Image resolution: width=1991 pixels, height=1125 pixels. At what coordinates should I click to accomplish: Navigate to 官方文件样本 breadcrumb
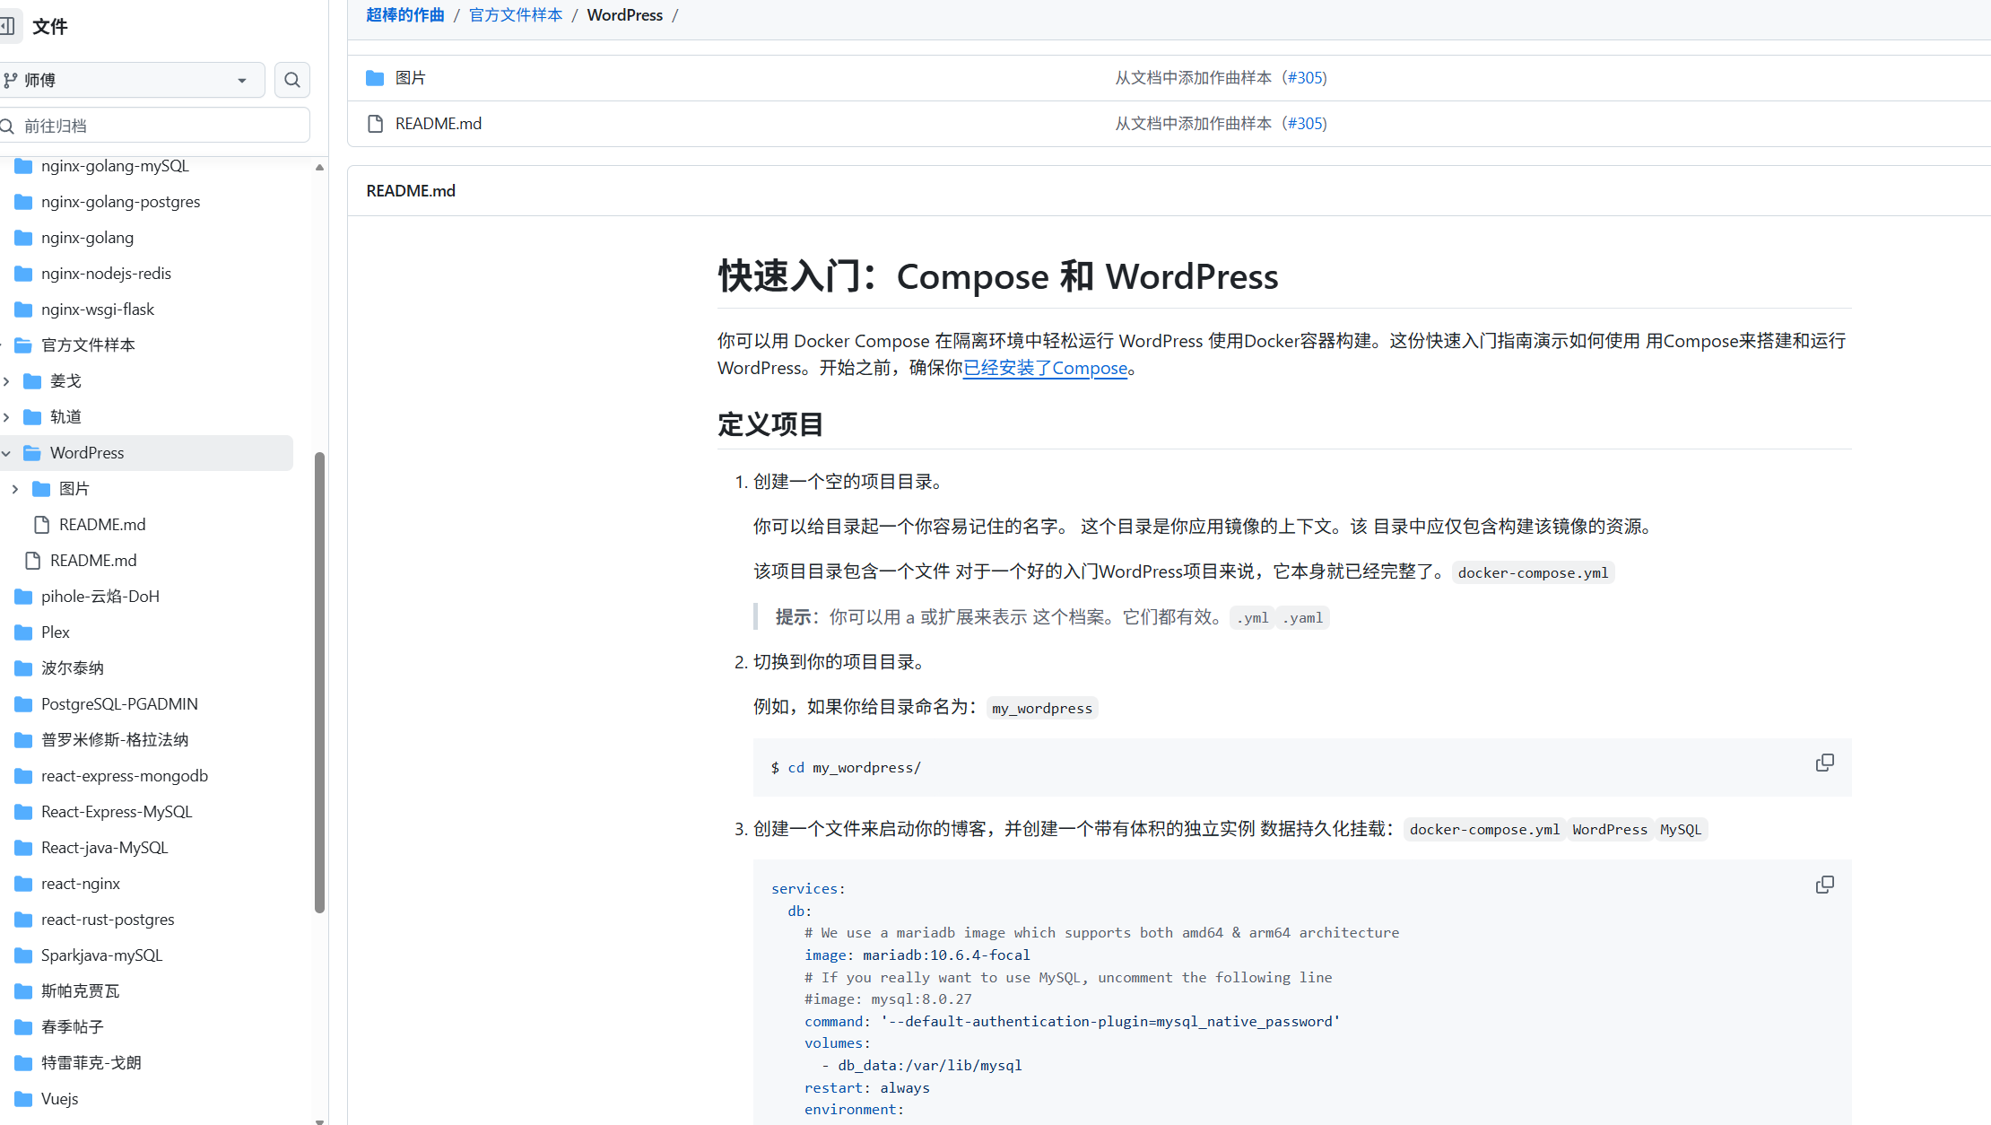click(515, 14)
